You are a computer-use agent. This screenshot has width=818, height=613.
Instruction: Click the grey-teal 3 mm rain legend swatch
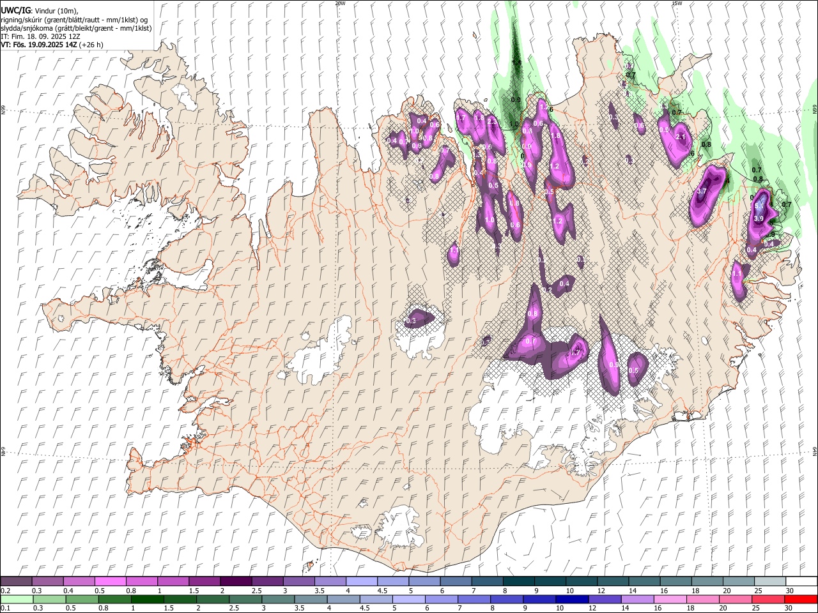pyautogui.click(x=278, y=599)
